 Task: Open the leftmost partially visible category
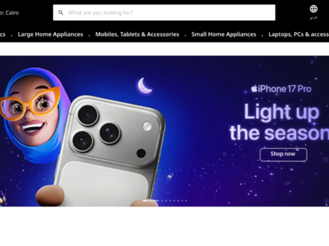(x=2, y=34)
